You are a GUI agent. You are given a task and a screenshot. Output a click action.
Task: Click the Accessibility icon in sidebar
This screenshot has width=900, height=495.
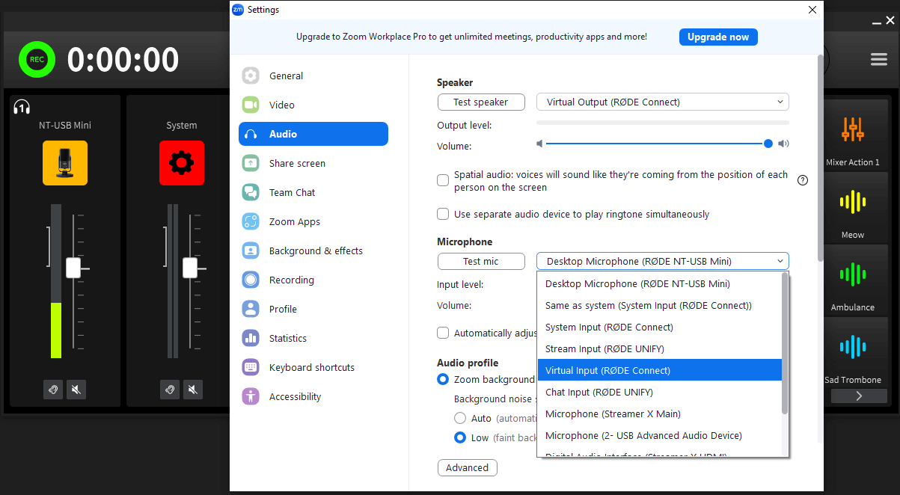(251, 396)
